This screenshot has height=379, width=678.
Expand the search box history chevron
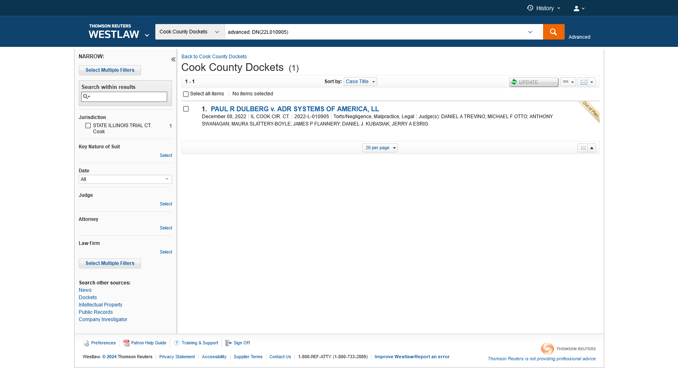(x=530, y=32)
